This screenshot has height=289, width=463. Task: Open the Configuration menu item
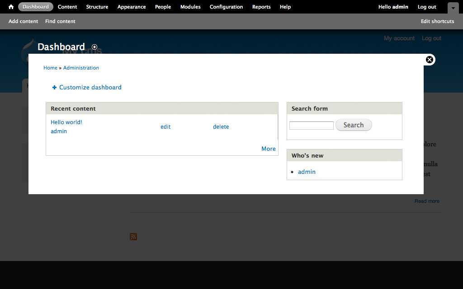click(226, 7)
